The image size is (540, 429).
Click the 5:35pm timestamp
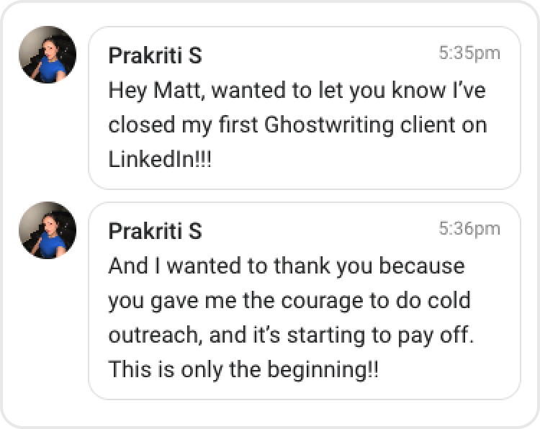click(x=469, y=53)
